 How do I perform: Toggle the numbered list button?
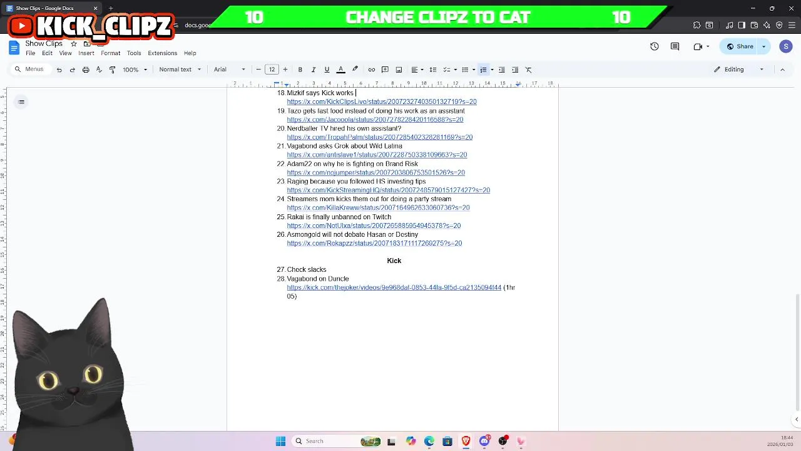pyautogui.click(x=483, y=70)
